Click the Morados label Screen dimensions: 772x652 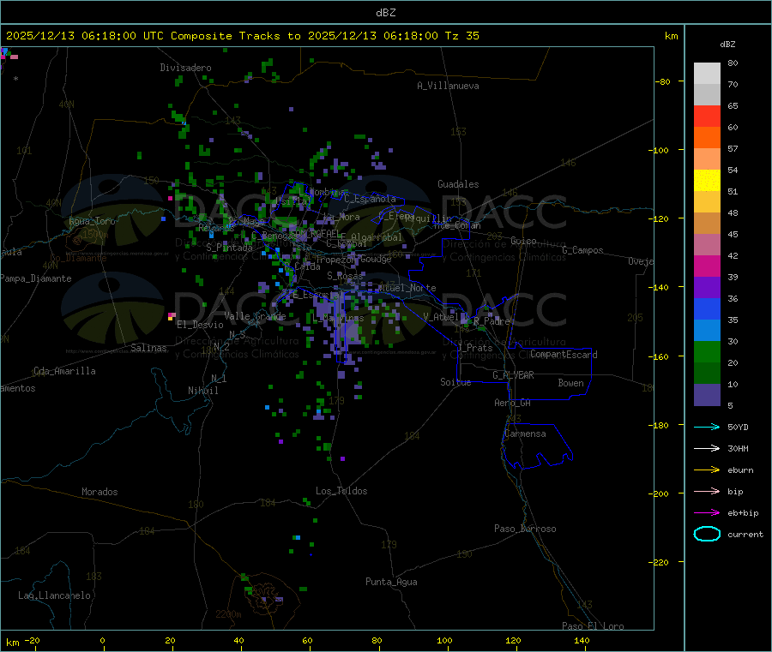100,492
